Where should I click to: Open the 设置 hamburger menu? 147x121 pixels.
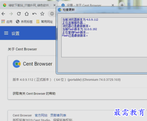(6, 33)
